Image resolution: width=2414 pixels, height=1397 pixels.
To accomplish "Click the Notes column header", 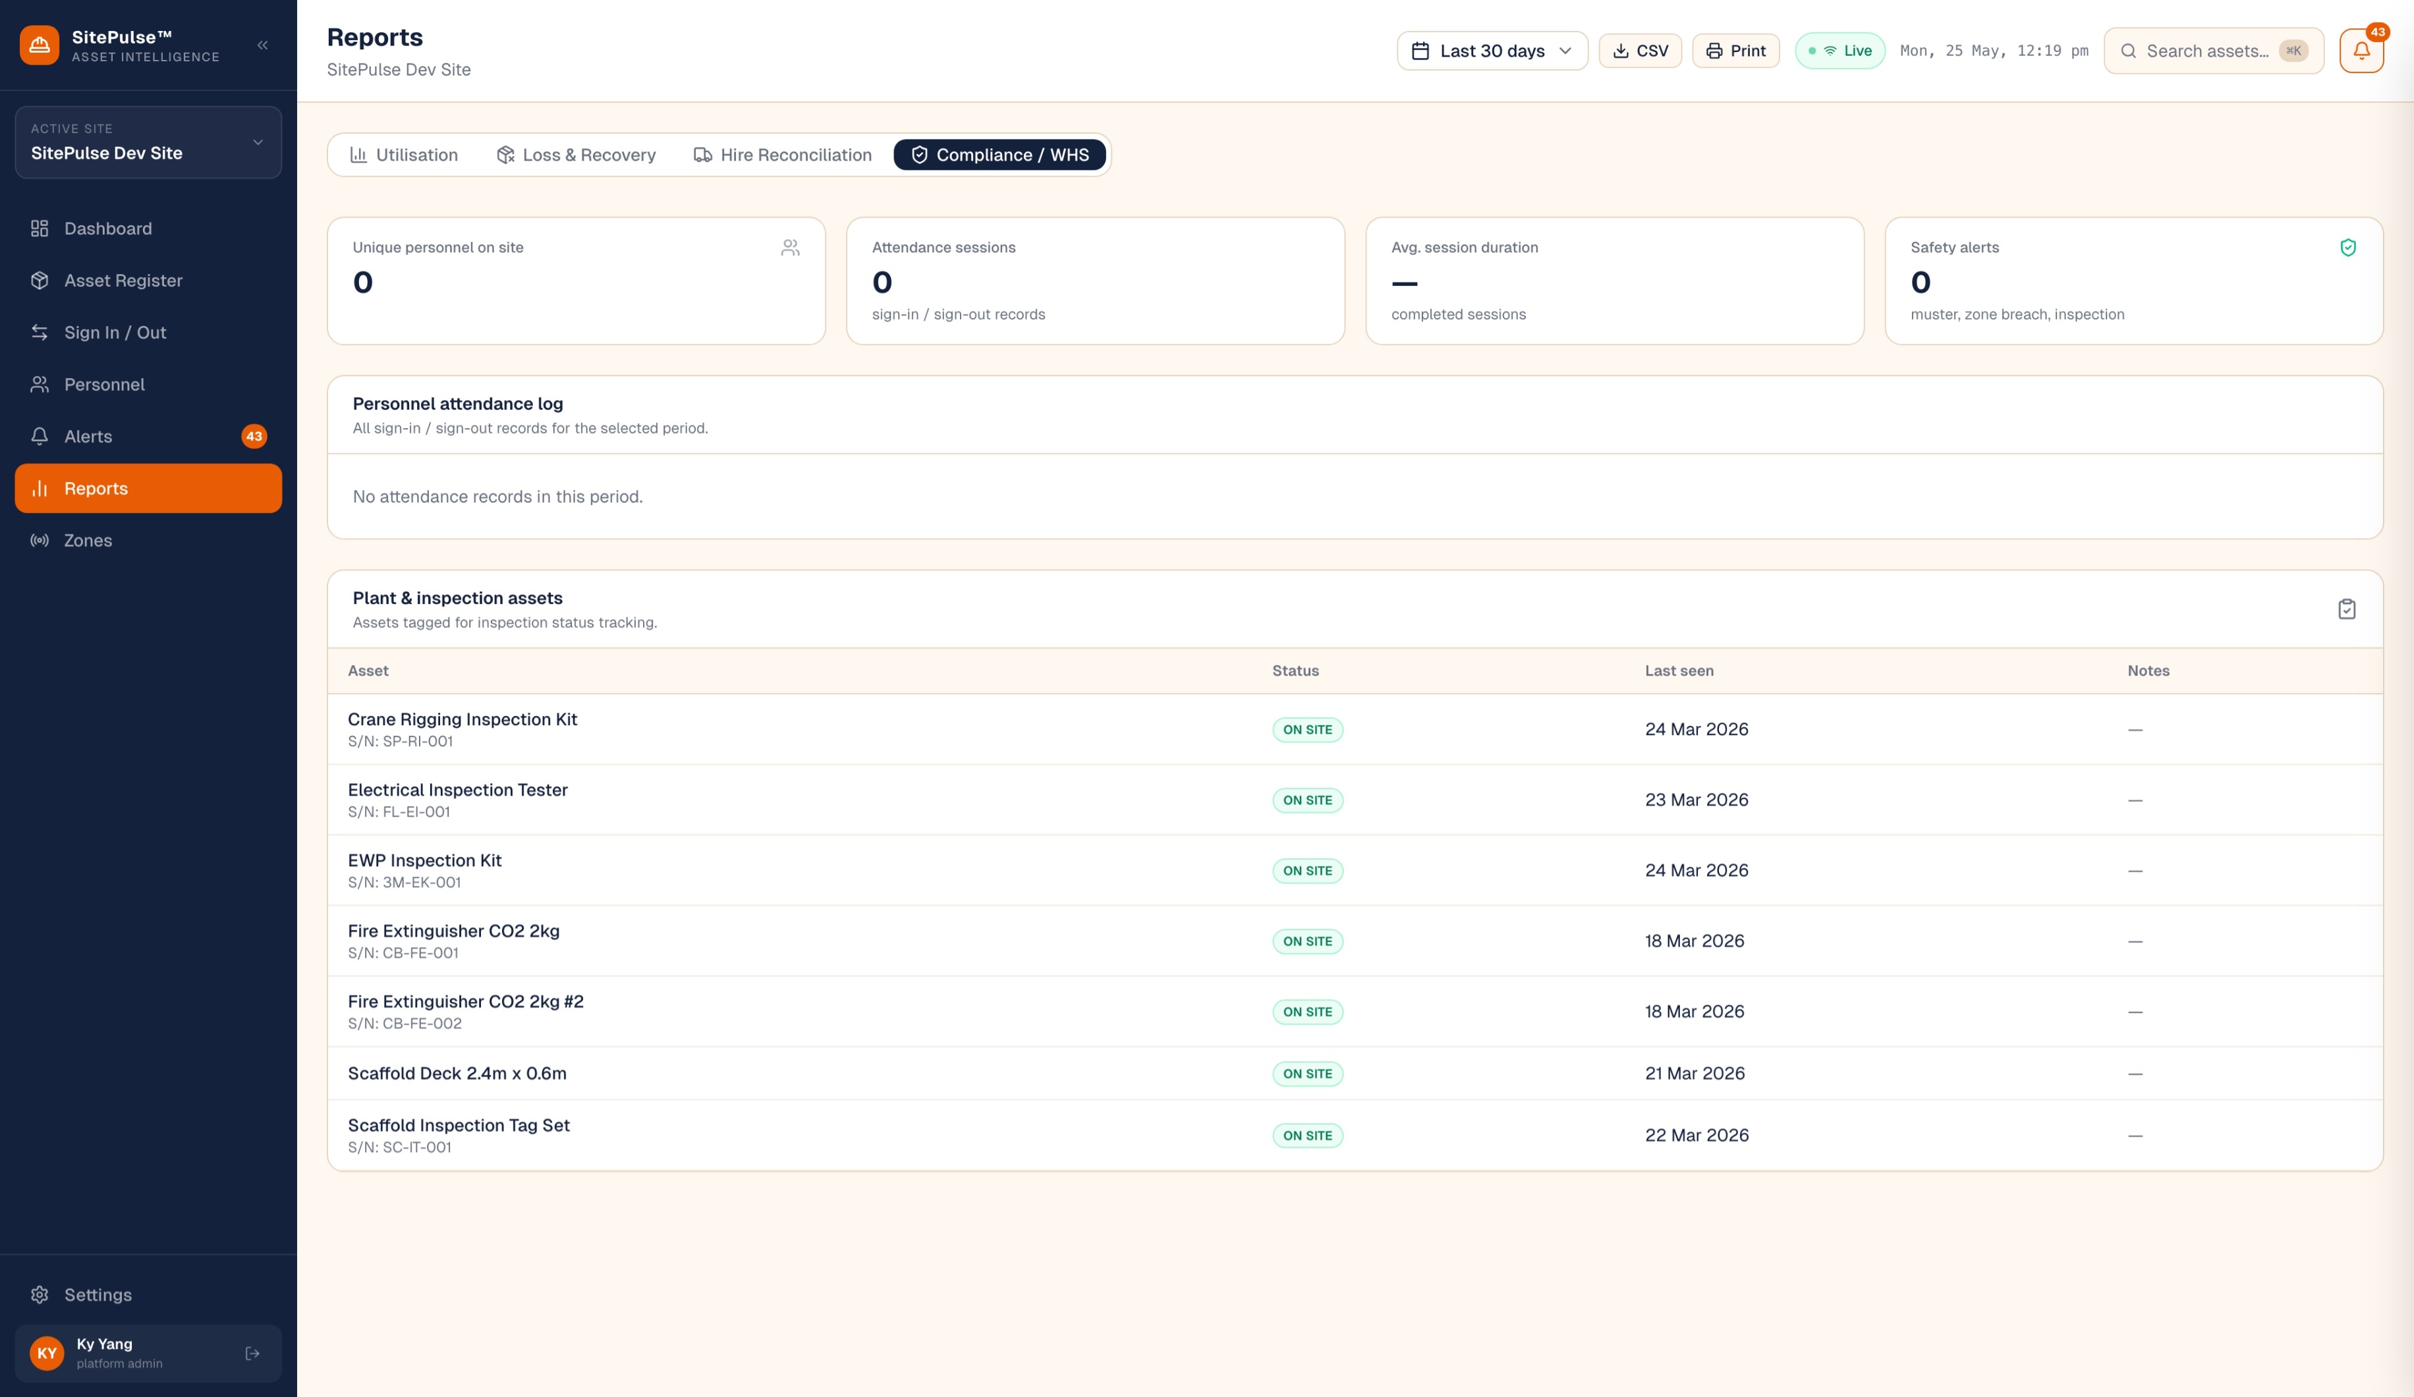I will (2148, 671).
